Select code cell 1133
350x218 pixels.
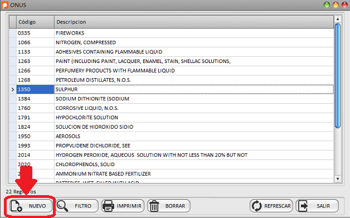pyautogui.click(x=35, y=52)
